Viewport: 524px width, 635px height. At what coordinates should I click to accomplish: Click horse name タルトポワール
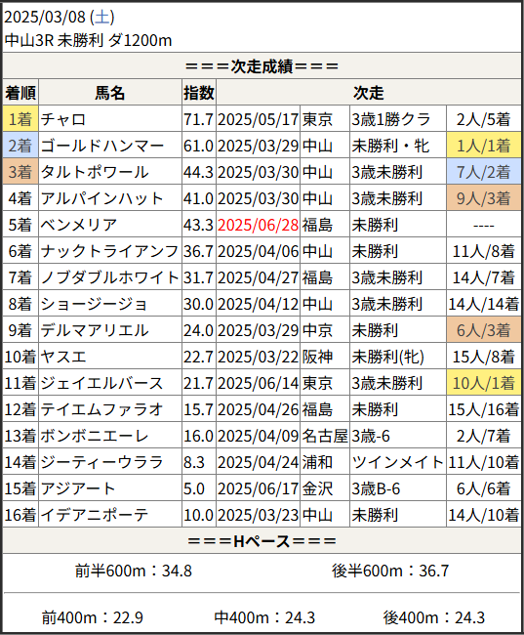point(95,172)
